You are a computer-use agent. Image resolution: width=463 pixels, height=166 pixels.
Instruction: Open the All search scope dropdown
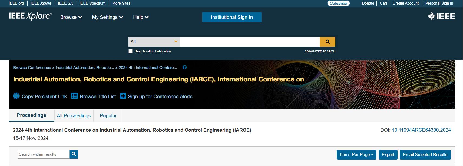[x=154, y=42]
